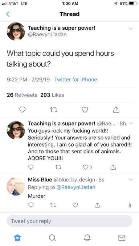The width and height of the screenshot is (139, 246).
Task: Open Search tab in bottom bar
Action: coord(52,238)
